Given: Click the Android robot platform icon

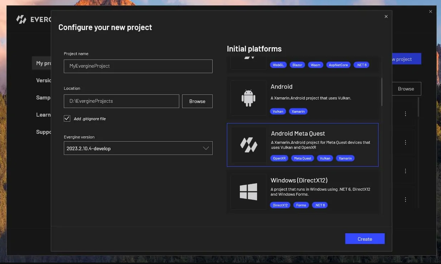Looking at the screenshot, I should pyautogui.click(x=248, y=98).
